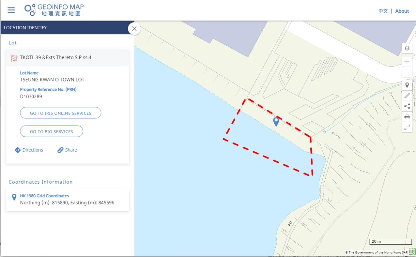Open the About page
416x257 pixels.
(x=402, y=11)
